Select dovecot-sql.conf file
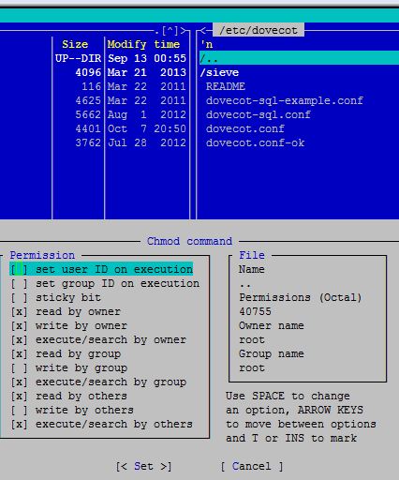The image size is (399, 480). pyautogui.click(x=259, y=114)
